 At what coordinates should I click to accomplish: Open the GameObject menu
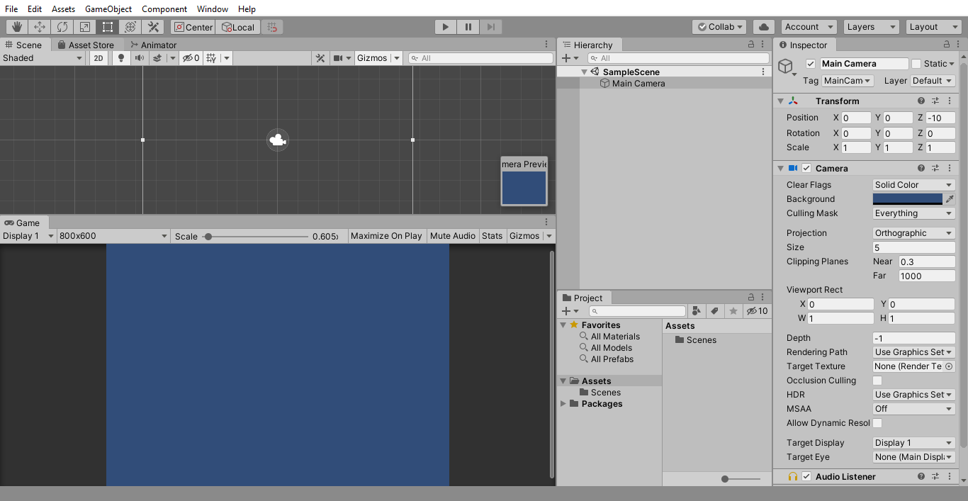(108, 9)
